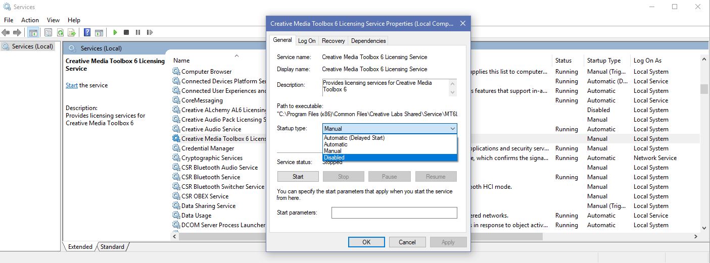Choose Disabled startup option
710x263 pixels.
pyautogui.click(x=390, y=157)
